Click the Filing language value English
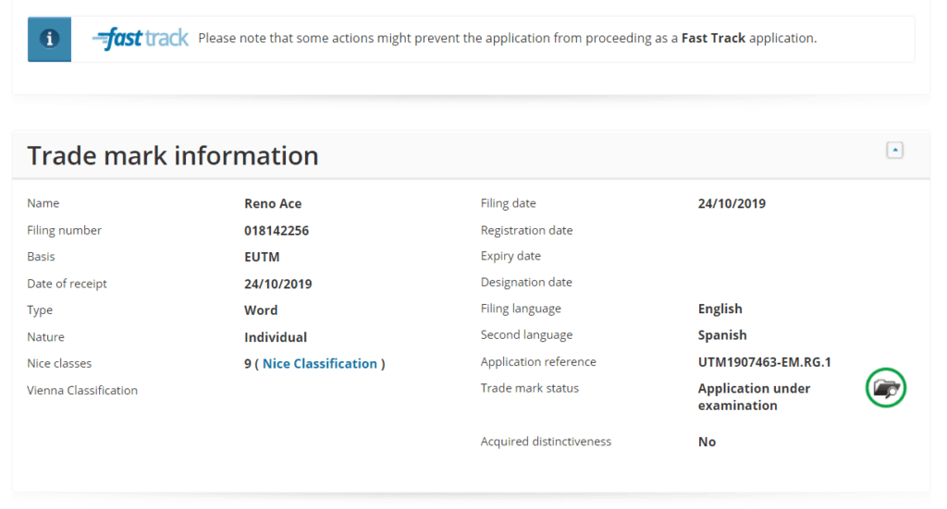The image size is (947, 509). coord(719,309)
